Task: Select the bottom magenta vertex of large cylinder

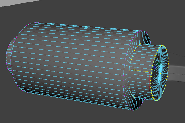Action: pyautogui.click(x=134, y=110)
